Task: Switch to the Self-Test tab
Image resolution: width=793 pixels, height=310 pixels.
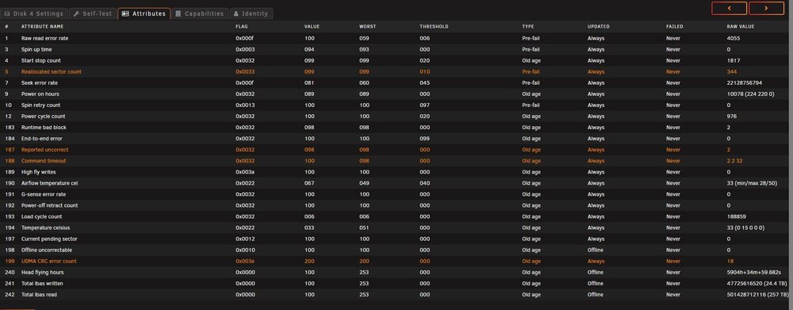Action: pyautogui.click(x=93, y=13)
